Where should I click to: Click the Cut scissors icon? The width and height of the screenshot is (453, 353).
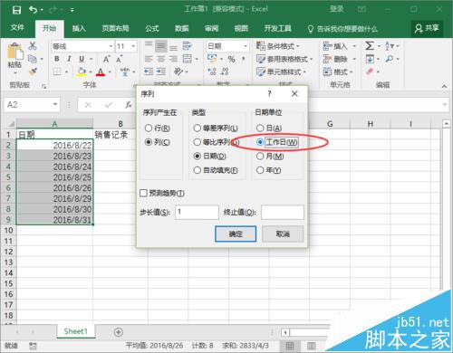(x=33, y=46)
